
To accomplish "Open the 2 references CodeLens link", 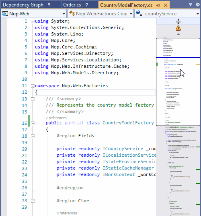I will tap(56, 118).
